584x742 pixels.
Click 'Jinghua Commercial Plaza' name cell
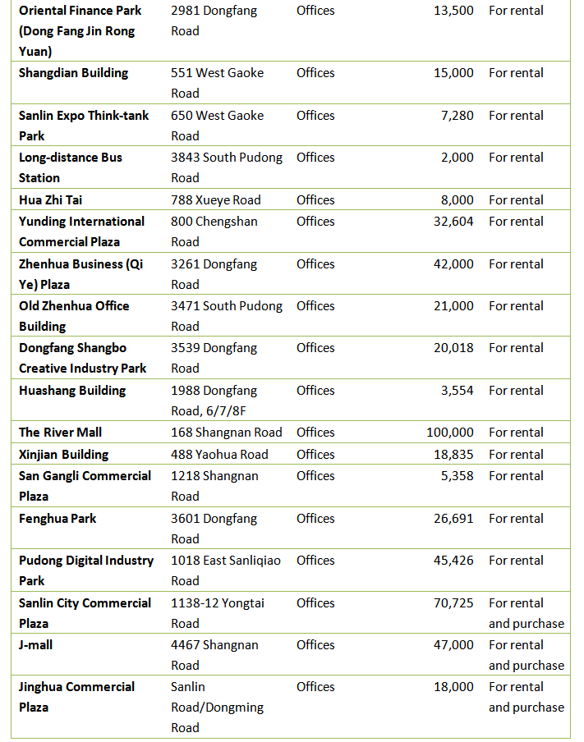[x=76, y=697]
